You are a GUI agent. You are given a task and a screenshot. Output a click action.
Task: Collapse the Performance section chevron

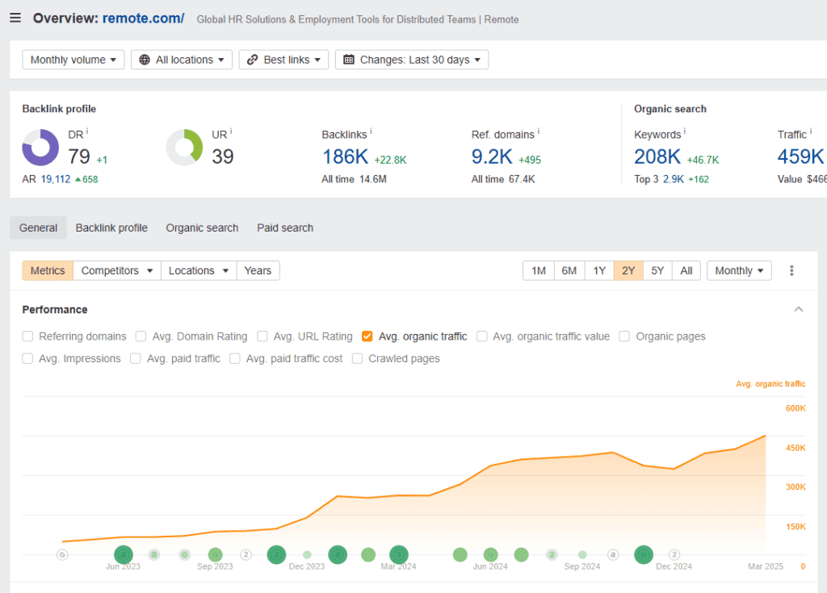pos(798,310)
